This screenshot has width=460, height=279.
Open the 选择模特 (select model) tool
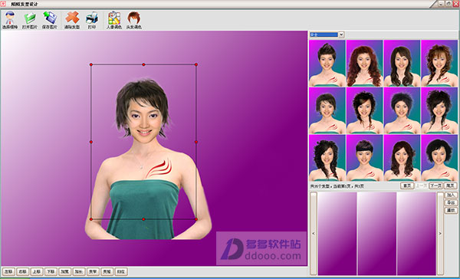[x=10, y=20]
